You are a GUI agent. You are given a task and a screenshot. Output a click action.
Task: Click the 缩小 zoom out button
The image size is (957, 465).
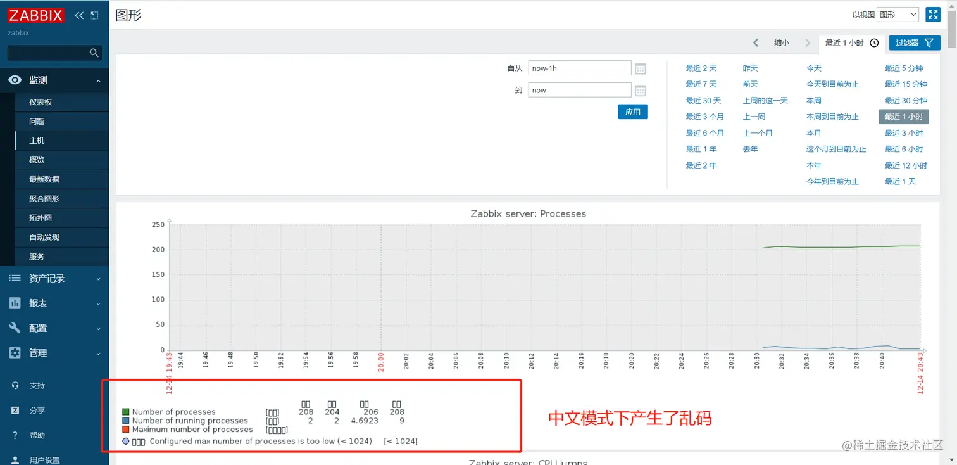pos(782,43)
